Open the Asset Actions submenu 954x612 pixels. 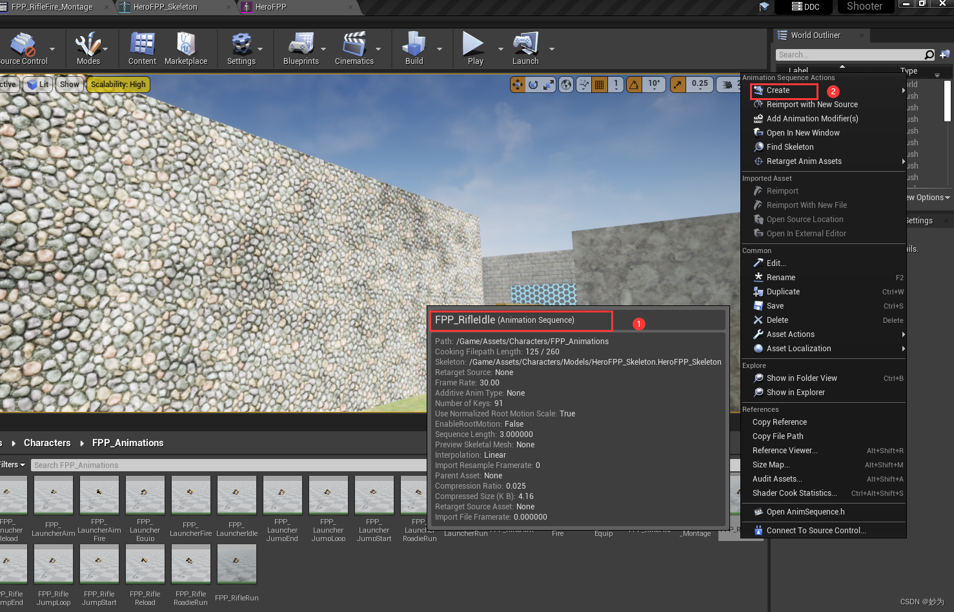[824, 334]
